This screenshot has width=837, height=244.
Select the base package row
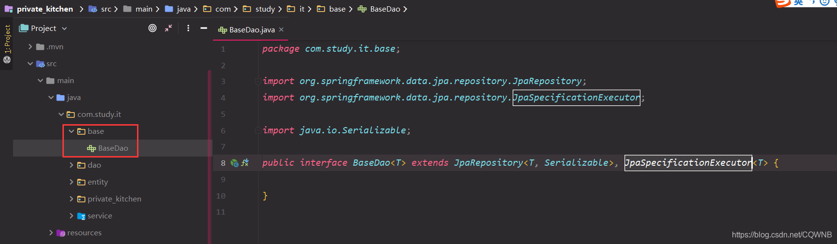click(x=112, y=131)
